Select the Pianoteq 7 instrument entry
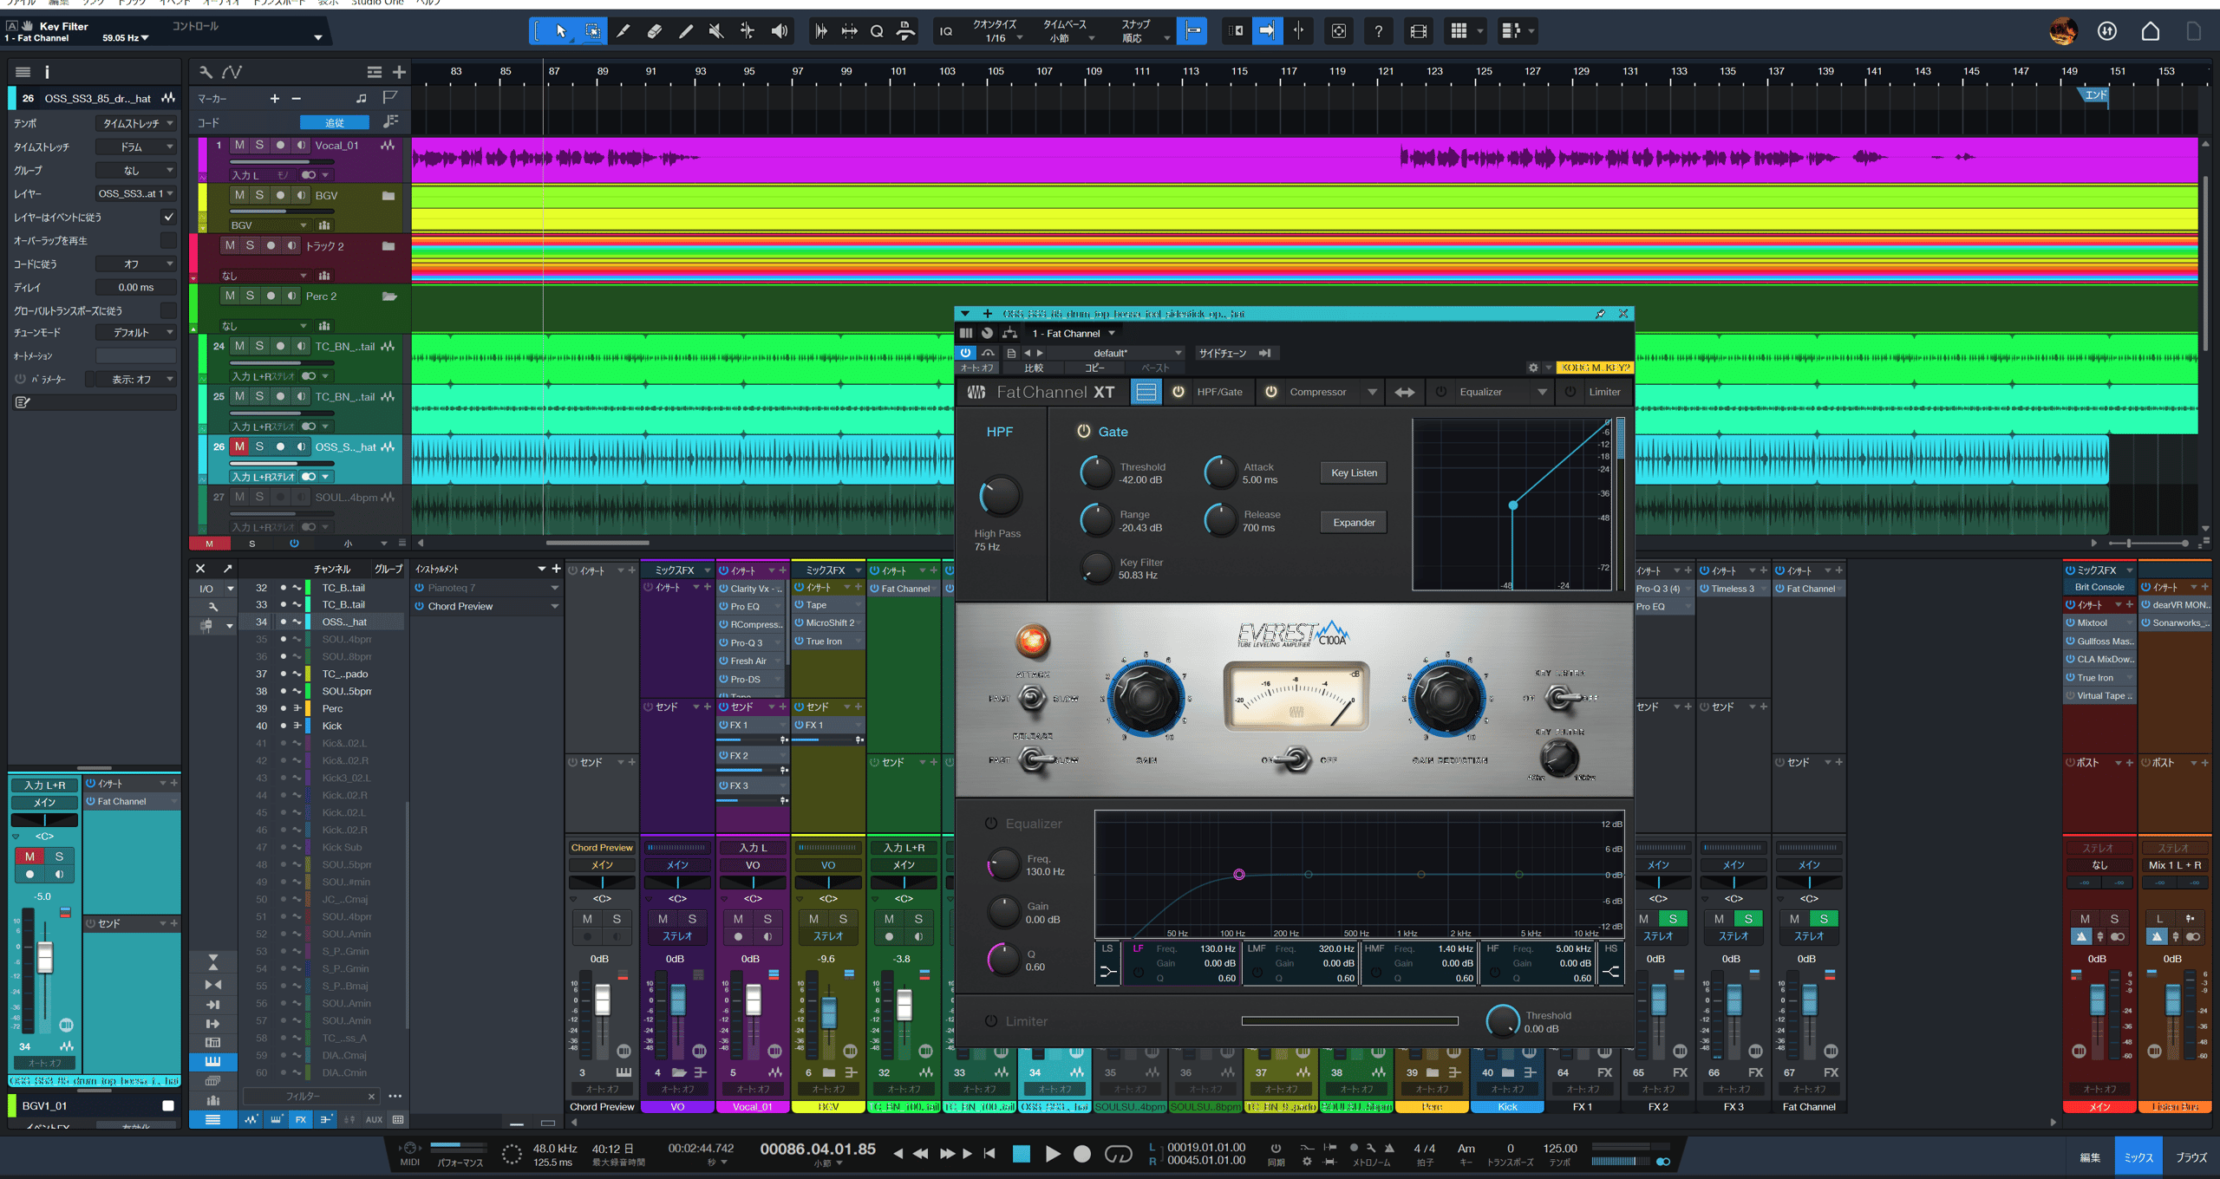This screenshot has height=1179, width=2220. [486, 588]
